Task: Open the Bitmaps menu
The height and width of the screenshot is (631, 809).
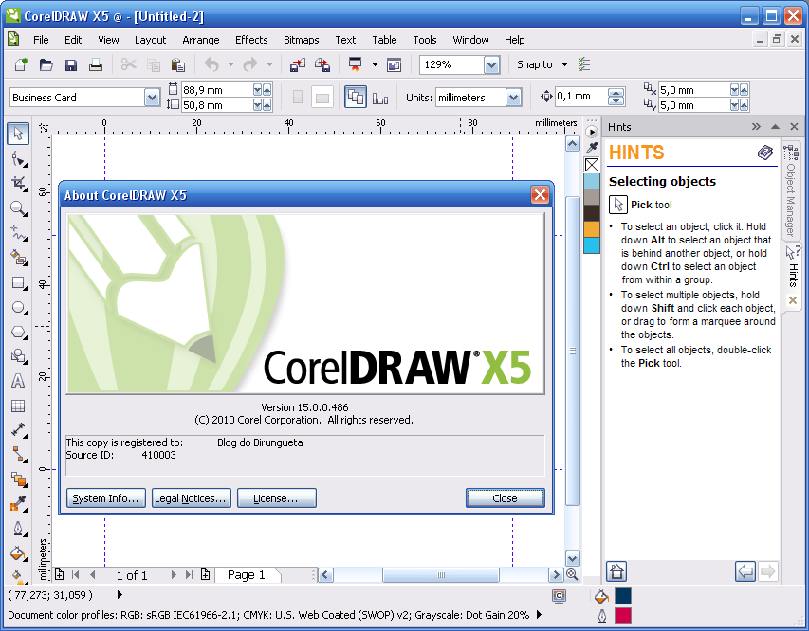Action: 302,40
